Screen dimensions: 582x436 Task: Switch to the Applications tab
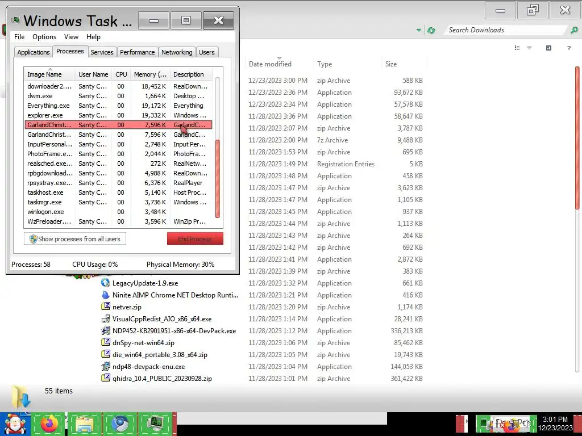point(34,52)
